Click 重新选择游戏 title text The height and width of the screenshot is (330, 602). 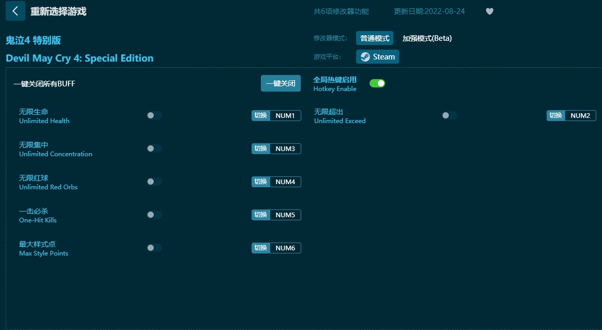pyautogui.click(x=58, y=11)
